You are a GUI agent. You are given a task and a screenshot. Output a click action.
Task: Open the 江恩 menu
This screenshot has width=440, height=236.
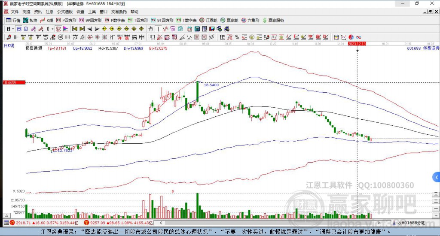coord(49,12)
